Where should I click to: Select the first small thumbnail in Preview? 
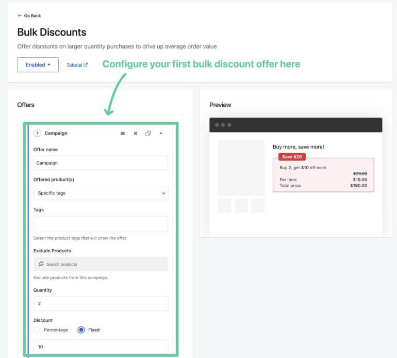tap(224, 205)
